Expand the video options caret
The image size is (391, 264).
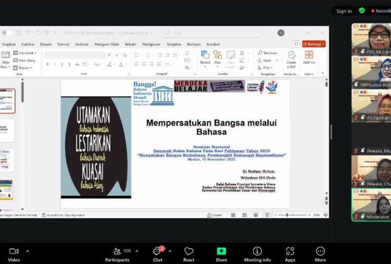tap(27, 251)
